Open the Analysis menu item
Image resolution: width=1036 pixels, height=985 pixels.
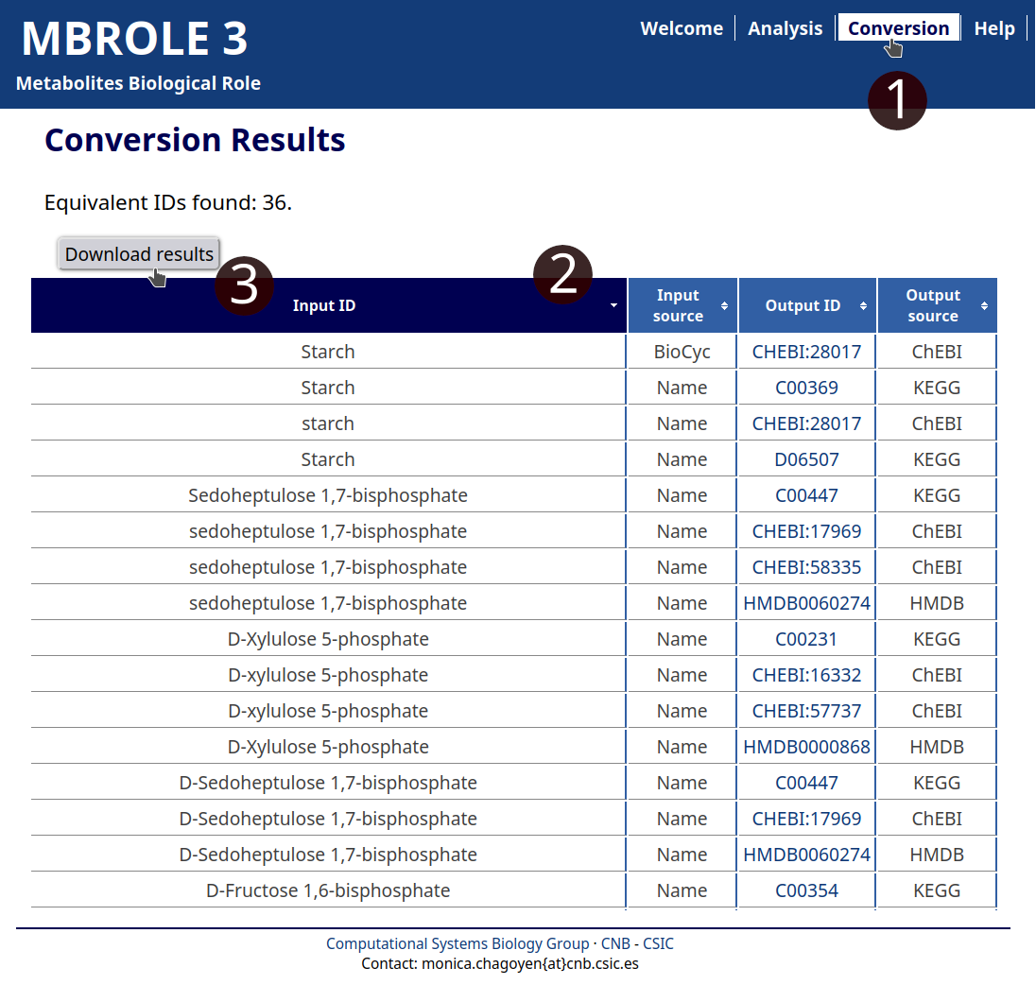[x=785, y=28]
